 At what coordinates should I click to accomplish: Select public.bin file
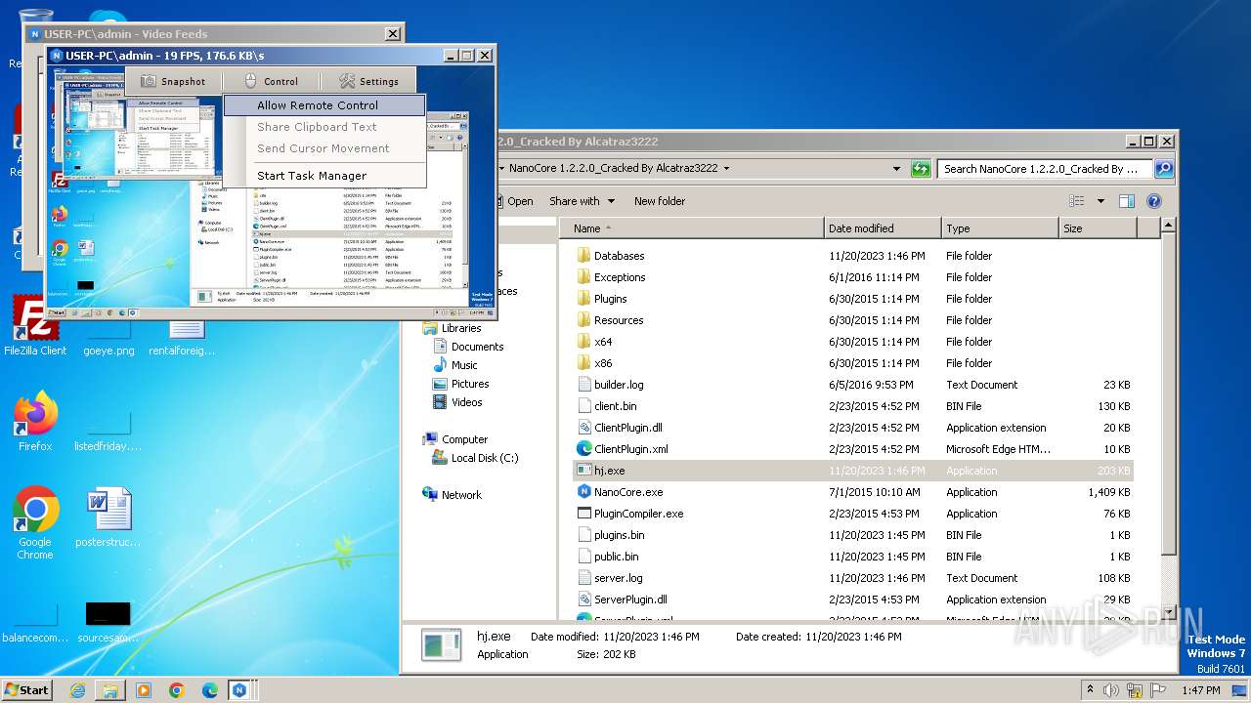coord(853,557)
